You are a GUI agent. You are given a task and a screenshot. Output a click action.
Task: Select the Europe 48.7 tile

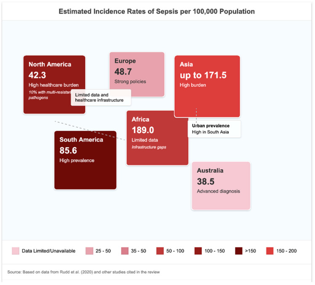137,75
